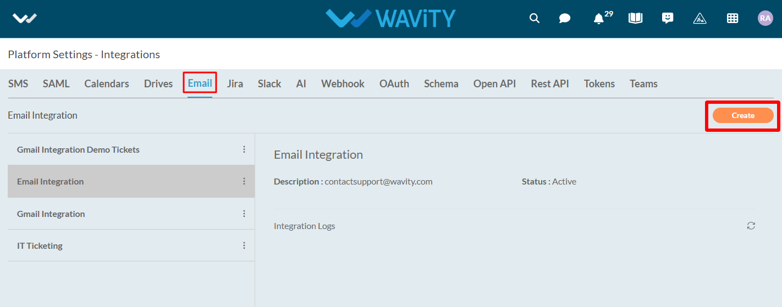
Task: Go to the Teams tab
Action: pyautogui.click(x=643, y=83)
